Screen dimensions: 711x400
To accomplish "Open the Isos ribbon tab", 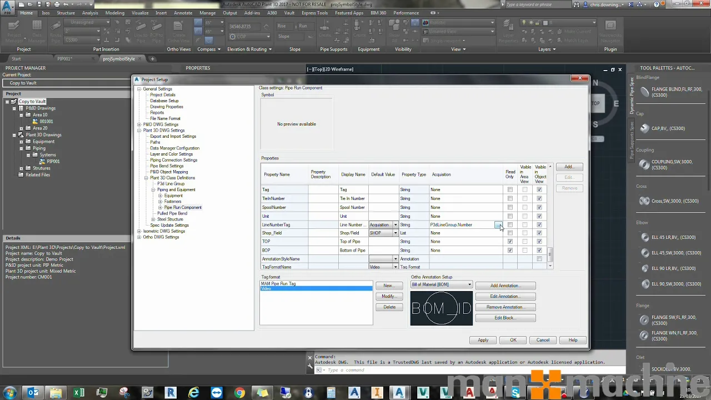I will 46,13.
